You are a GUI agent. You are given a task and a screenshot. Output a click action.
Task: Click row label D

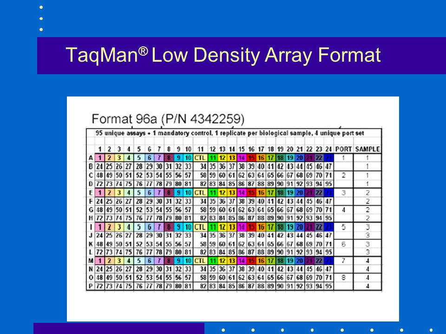pyautogui.click(x=91, y=184)
